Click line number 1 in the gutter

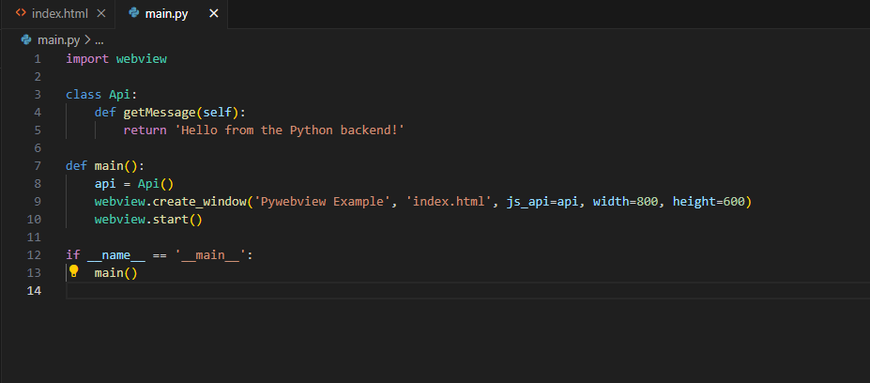tap(38, 59)
